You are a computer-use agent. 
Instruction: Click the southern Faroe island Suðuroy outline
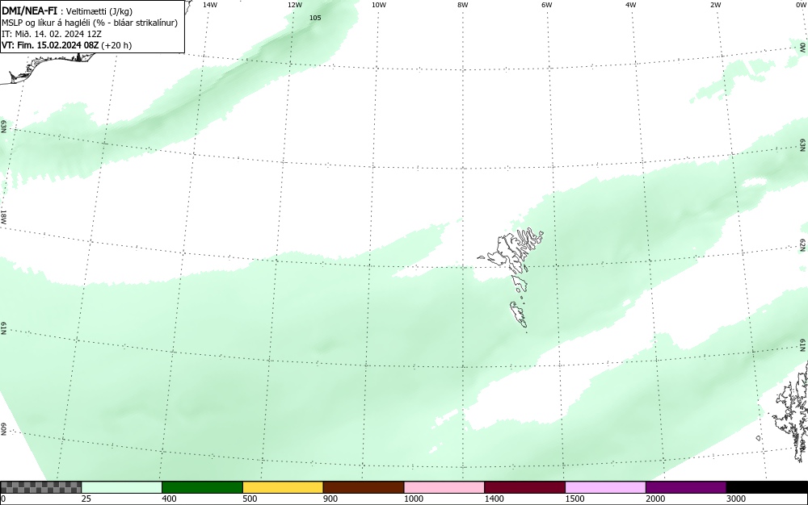[519, 314]
